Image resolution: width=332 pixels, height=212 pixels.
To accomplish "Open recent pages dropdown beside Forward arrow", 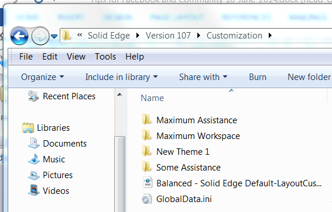I will (54, 37).
